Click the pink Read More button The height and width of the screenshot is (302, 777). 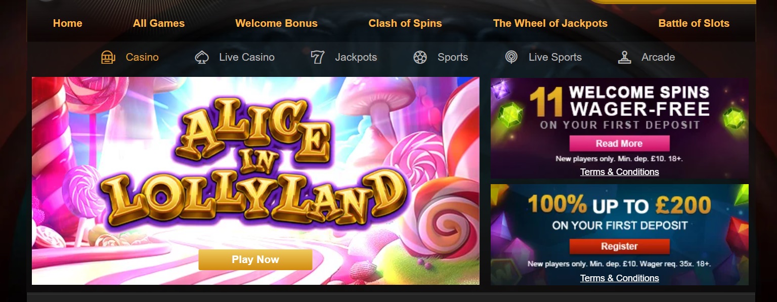coord(619,143)
